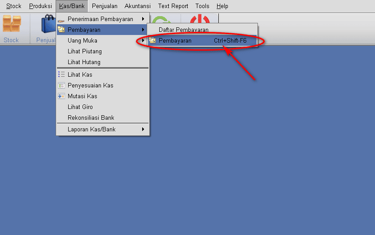Viewport: 375px width, 235px height.
Task: Open the Akuntansi menu
Action: click(x=138, y=6)
